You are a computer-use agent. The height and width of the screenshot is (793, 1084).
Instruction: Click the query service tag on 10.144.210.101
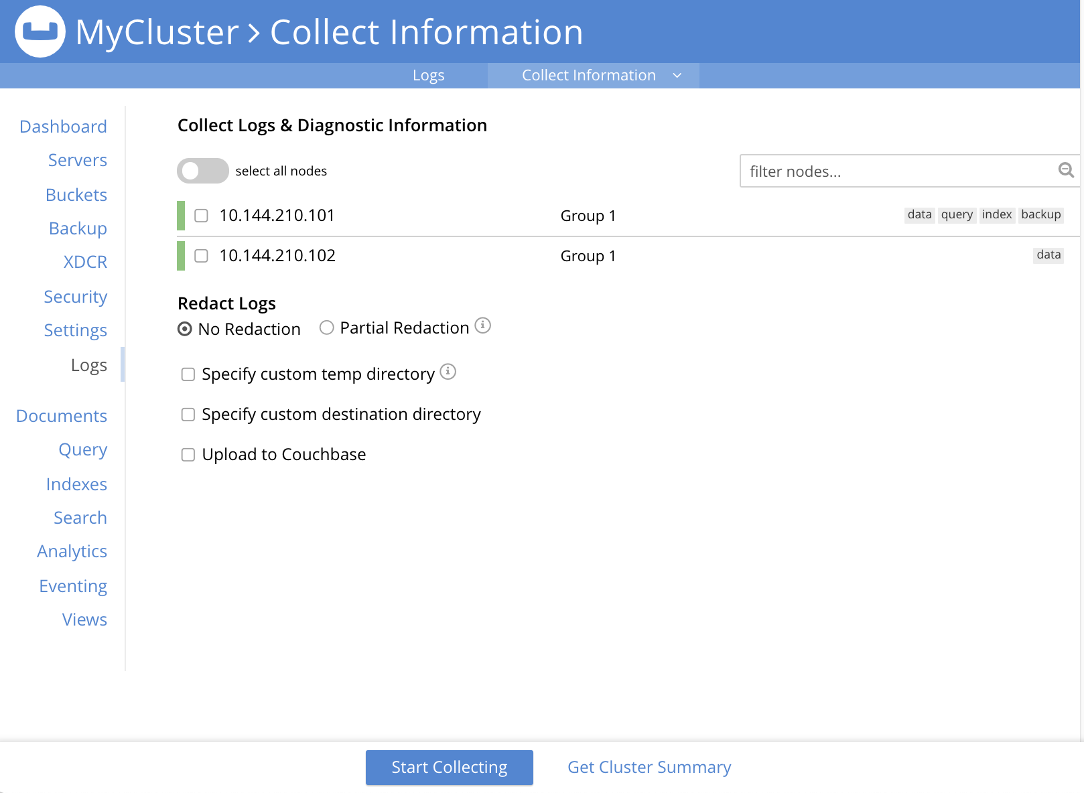point(957,215)
